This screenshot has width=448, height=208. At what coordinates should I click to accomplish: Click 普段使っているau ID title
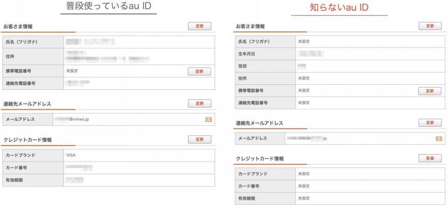(x=109, y=6)
